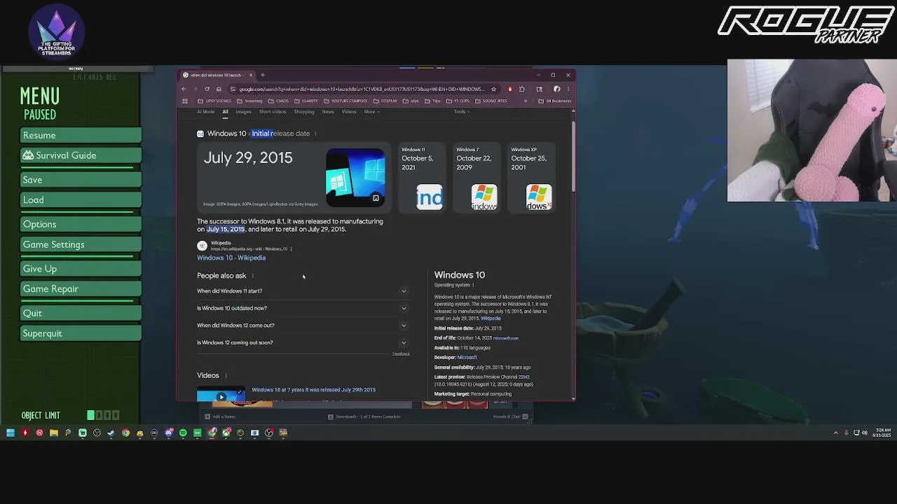Open 'Windows 10 - Wikipedia' link
The image size is (897, 504).
coord(231,258)
